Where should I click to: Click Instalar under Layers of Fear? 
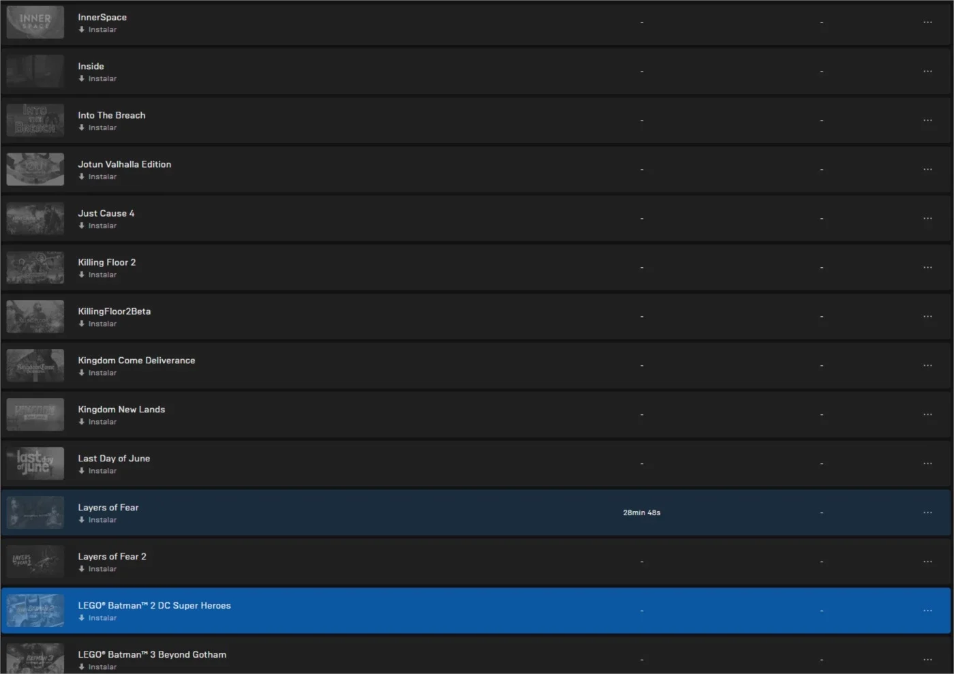pos(97,521)
